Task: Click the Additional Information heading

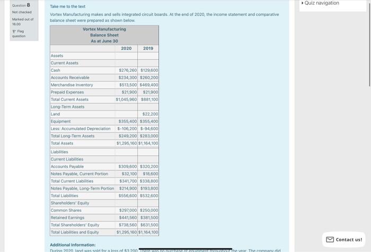Action: click(73, 245)
